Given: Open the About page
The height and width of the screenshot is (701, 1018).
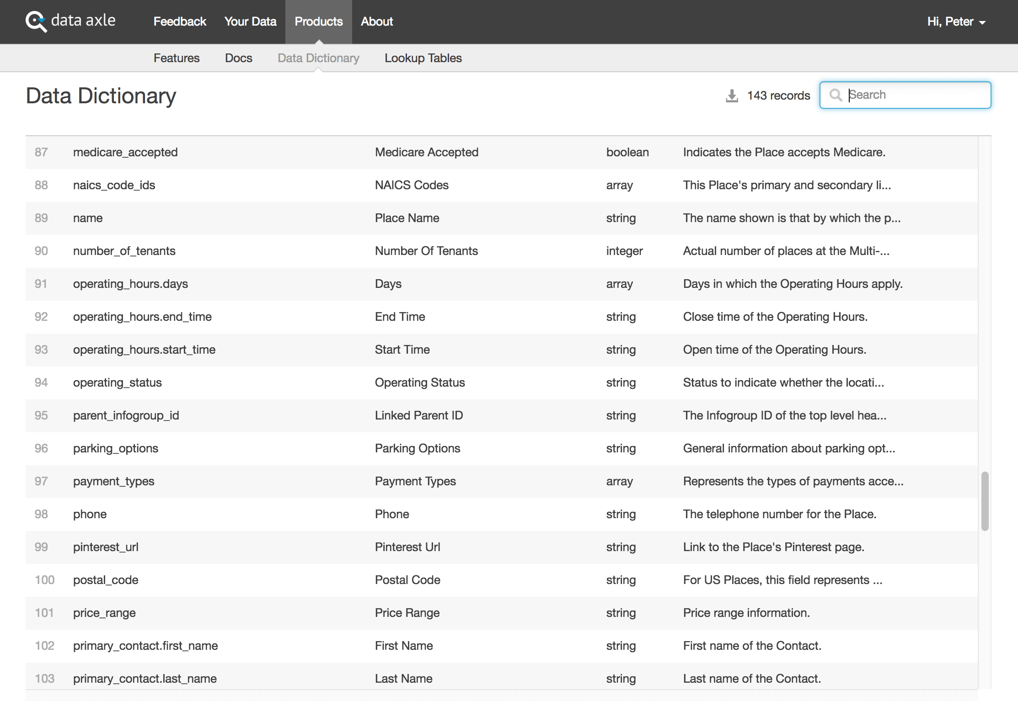Looking at the screenshot, I should (x=377, y=21).
